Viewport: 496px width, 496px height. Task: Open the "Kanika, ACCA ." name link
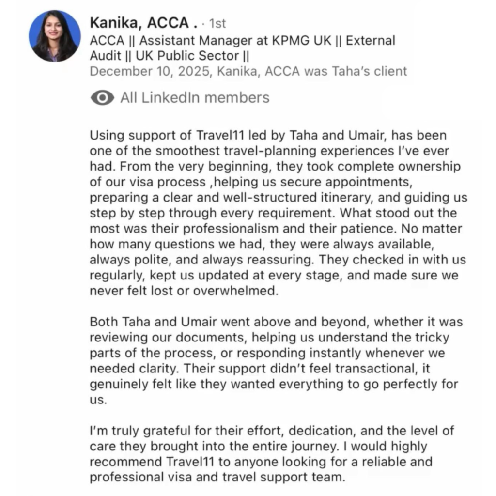pyautogui.click(x=144, y=23)
